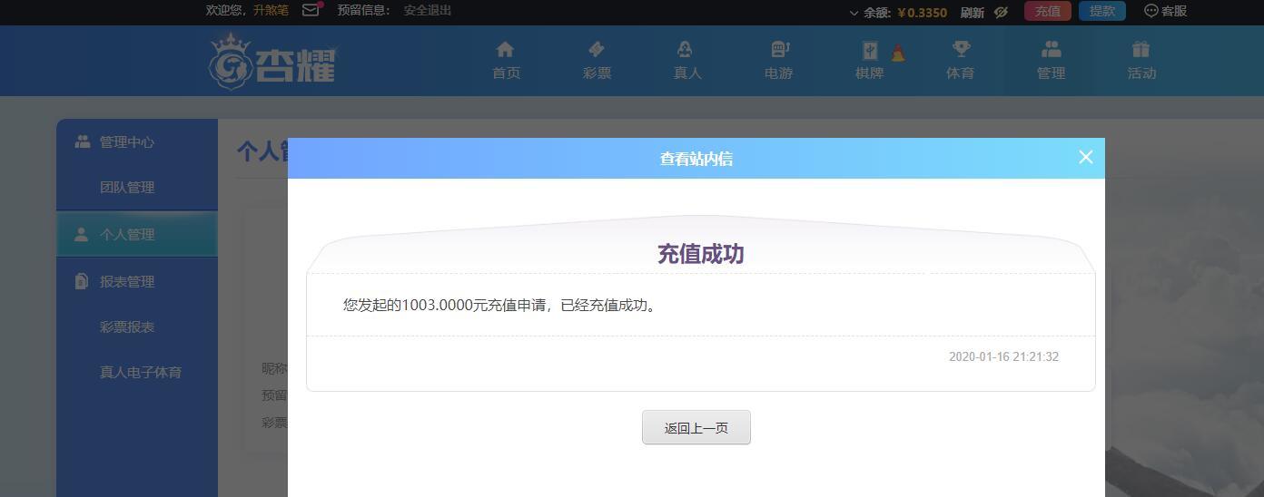Click the timestamp 2020-01-16 21:21:32

(1003, 356)
